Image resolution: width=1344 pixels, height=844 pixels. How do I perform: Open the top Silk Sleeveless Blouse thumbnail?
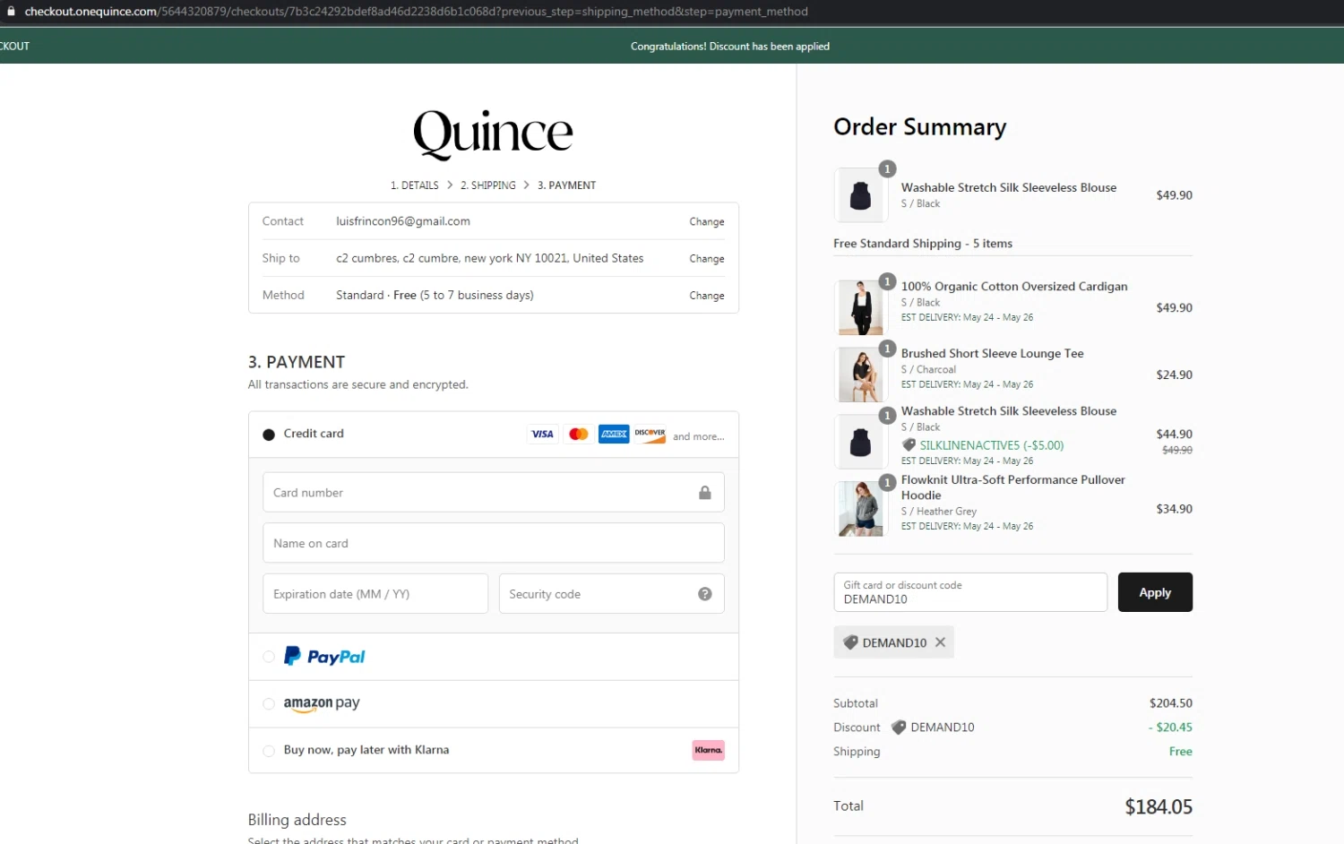point(860,195)
